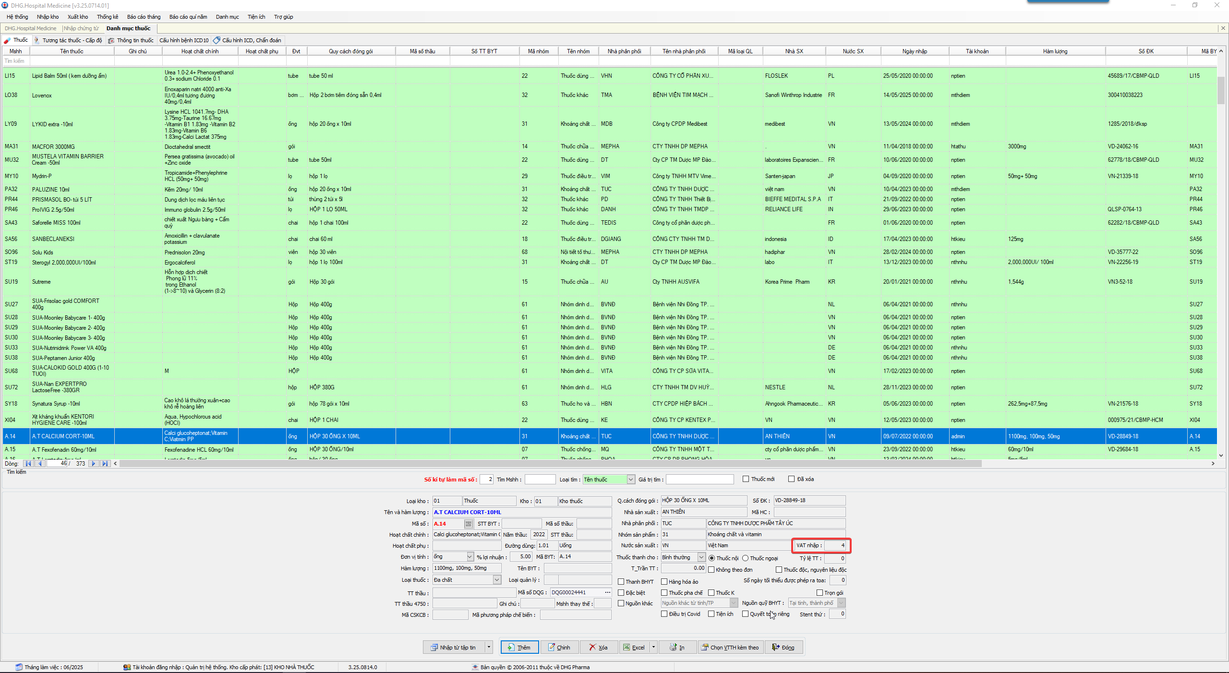Go to the next record
Viewport: 1229px width, 673px height.
coord(94,463)
